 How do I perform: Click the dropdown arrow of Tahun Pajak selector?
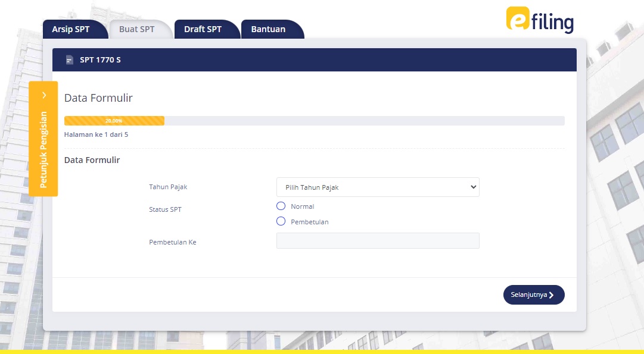(x=475, y=187)
